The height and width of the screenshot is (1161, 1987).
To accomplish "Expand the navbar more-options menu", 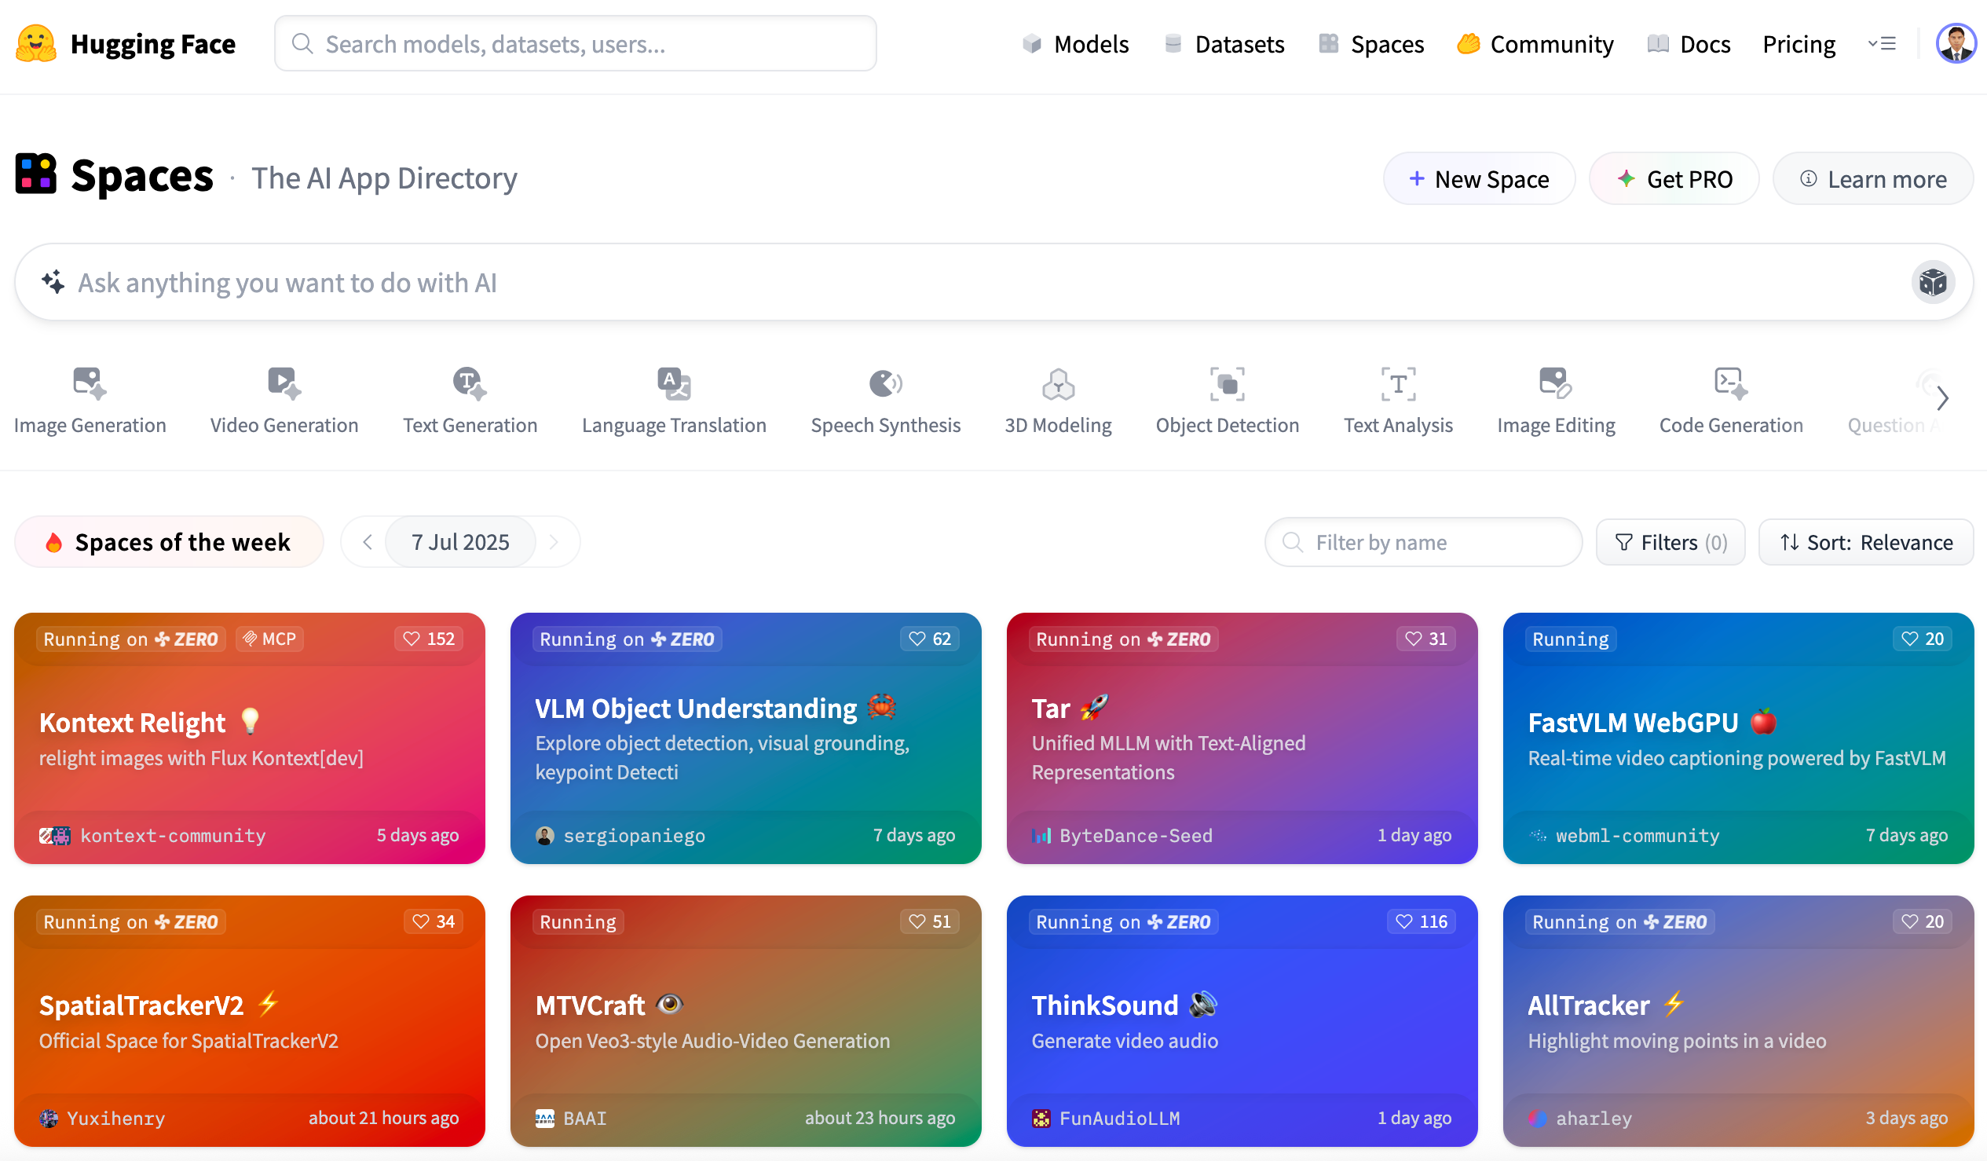I will click(1882, 43).
